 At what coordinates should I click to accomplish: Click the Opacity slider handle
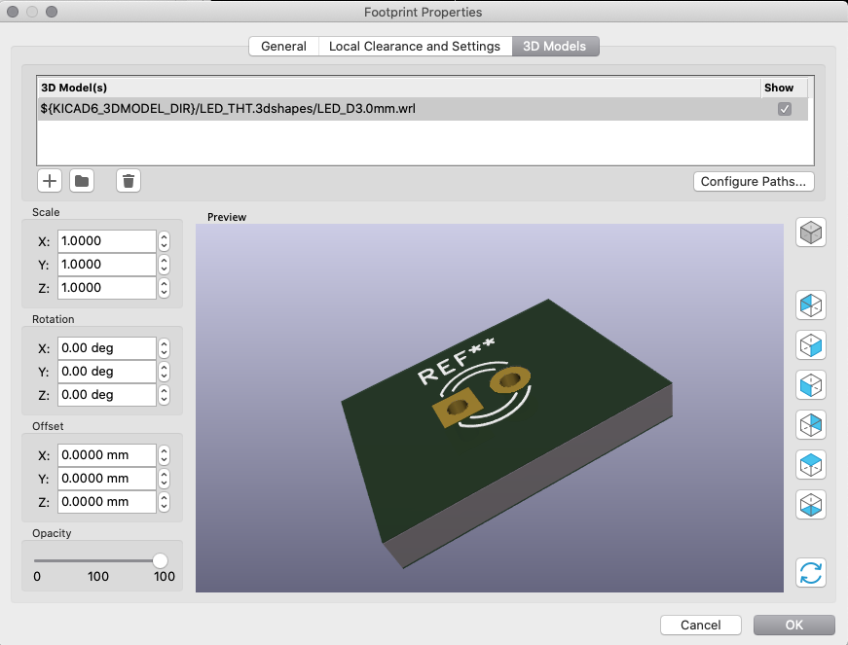160,560
